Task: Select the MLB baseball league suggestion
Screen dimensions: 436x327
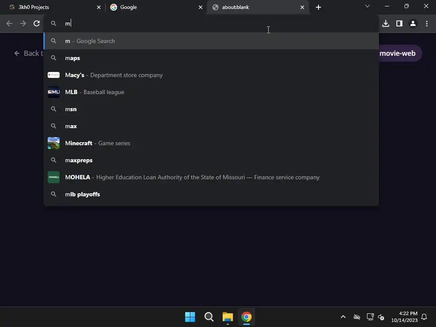Action: click(211, 92)
